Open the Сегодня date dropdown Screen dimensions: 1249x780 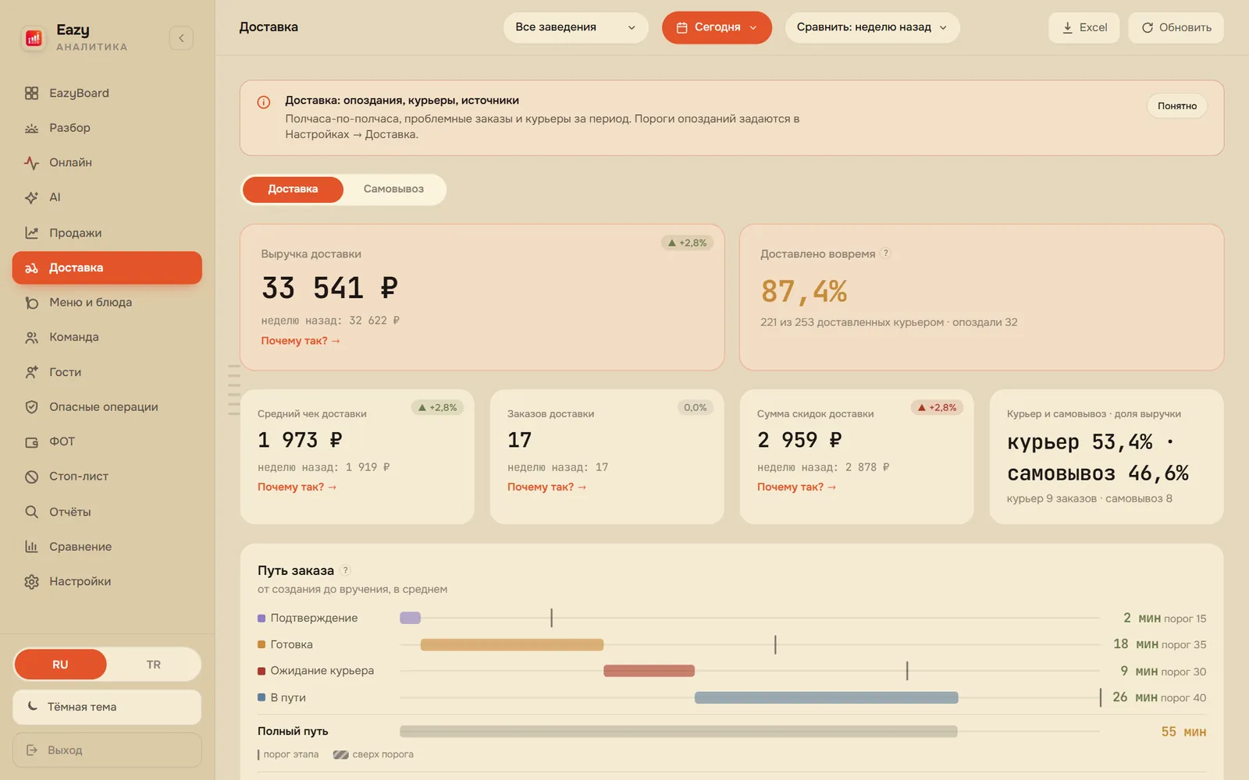(717, 27)
